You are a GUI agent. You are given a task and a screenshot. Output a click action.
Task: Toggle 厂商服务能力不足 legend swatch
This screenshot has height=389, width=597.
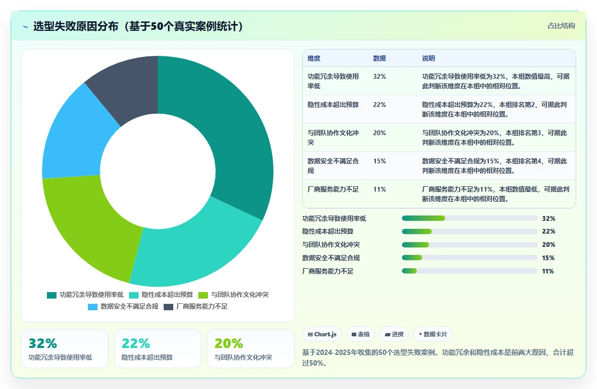[168, 307]
